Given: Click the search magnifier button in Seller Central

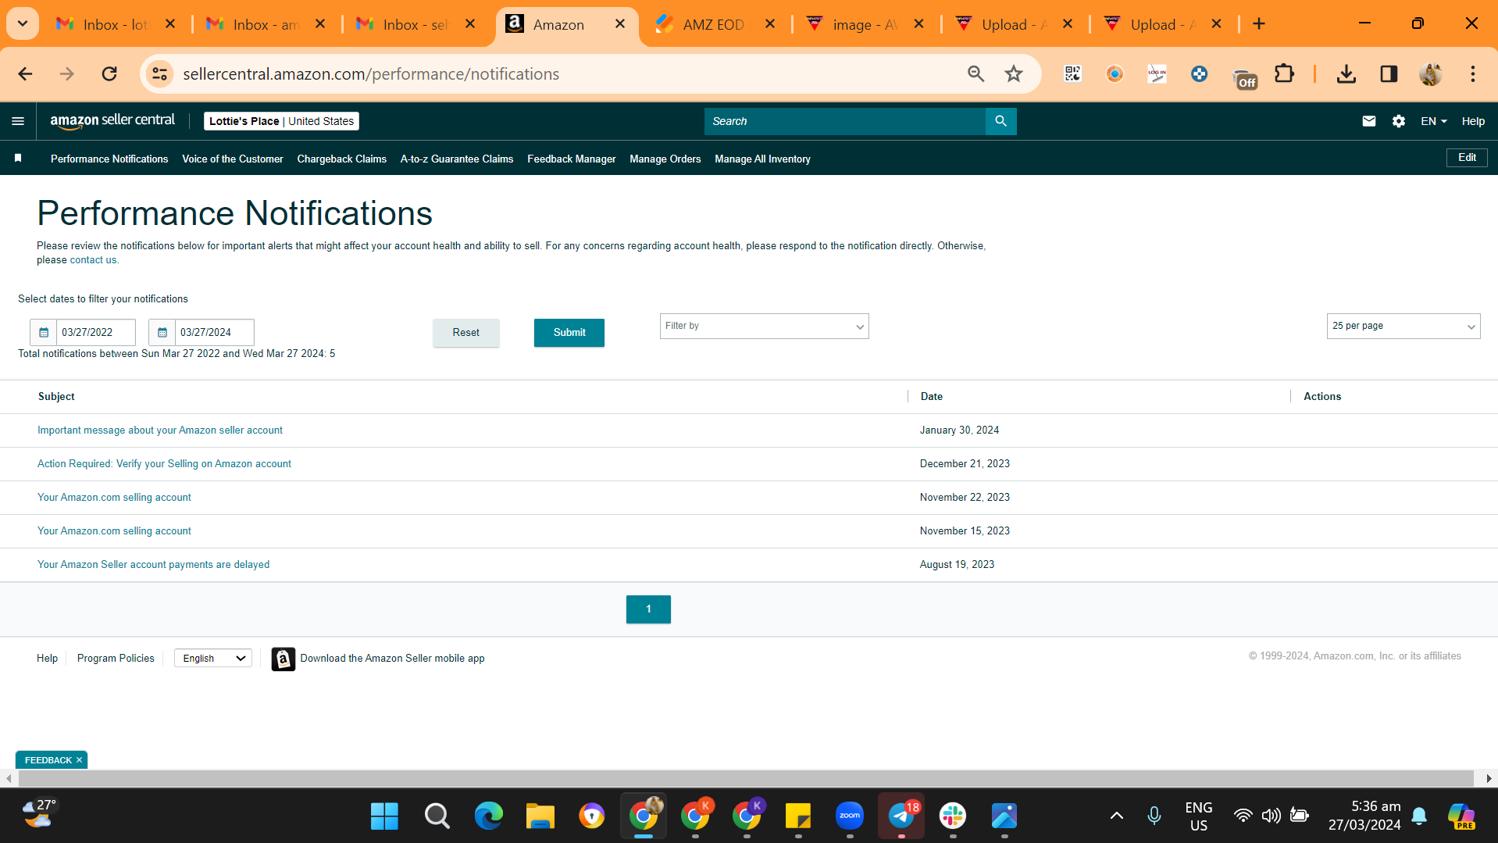Looking at the screenshot, I should [1000, 121].
